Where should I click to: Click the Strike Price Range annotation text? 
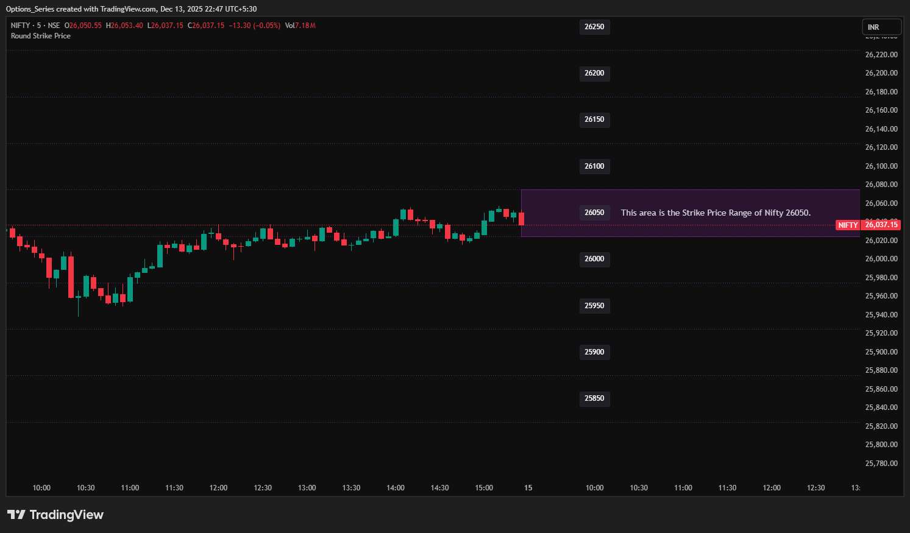[x=716, y=213]
